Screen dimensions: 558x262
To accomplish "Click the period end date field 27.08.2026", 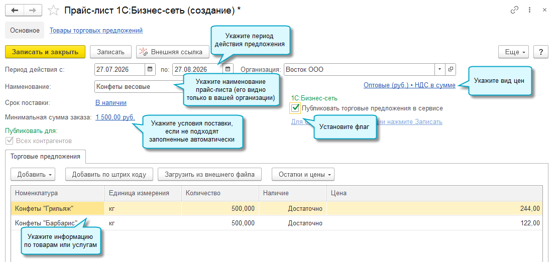I will click(197, 69).
